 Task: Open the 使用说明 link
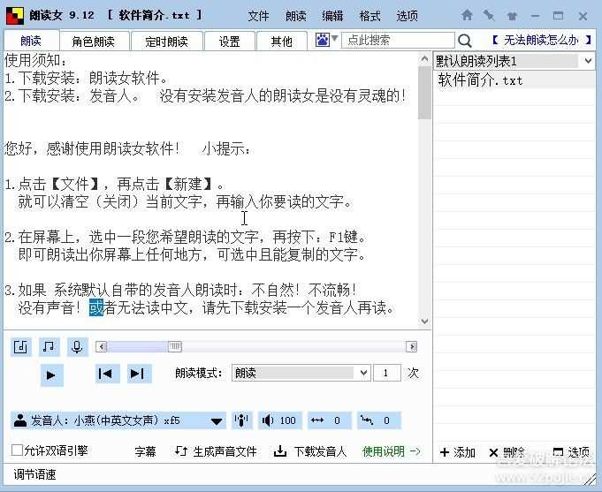click(x=391, y=451)
